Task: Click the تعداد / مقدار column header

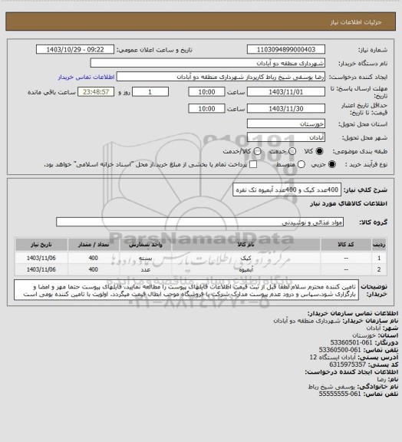Action: coord(94,244)
